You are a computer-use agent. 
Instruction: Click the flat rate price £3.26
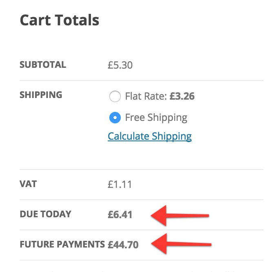182,97
